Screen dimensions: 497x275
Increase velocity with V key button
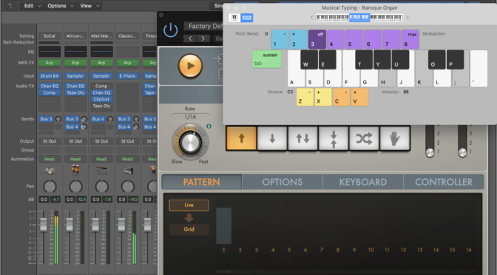point(359,97)
